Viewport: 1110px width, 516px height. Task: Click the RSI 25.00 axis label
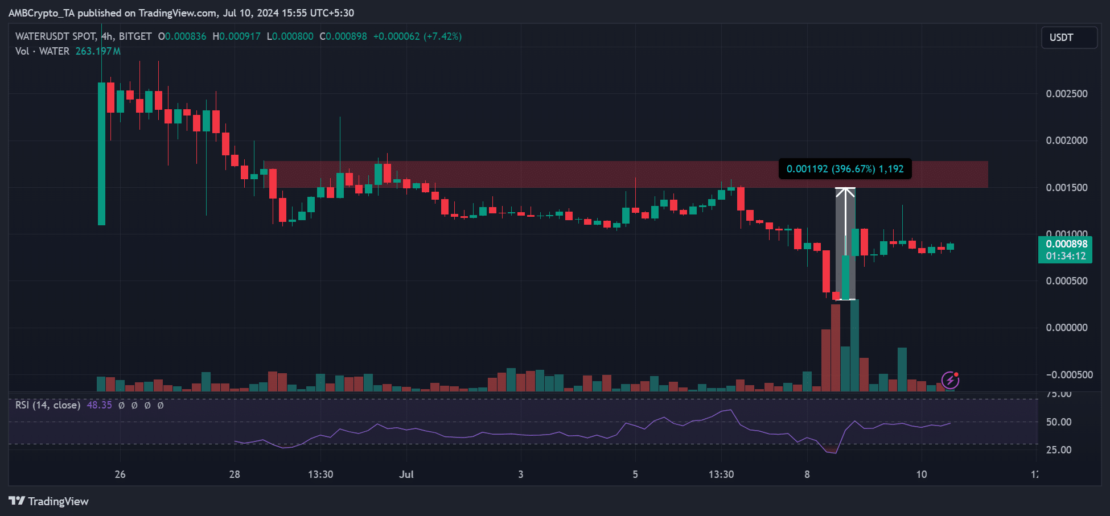[x=1059, y=450]
